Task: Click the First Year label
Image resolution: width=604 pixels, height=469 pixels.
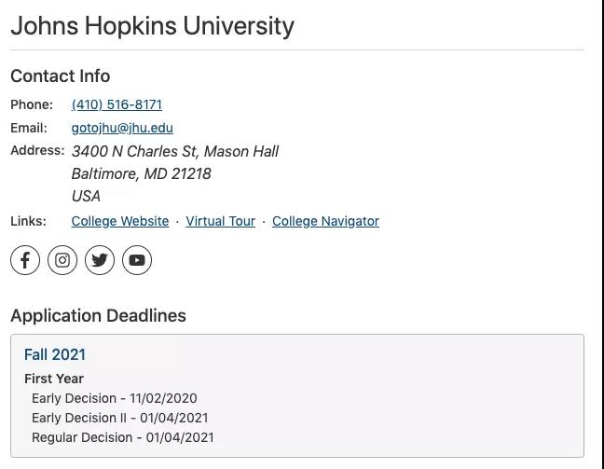Action: (x=54, y=379)
